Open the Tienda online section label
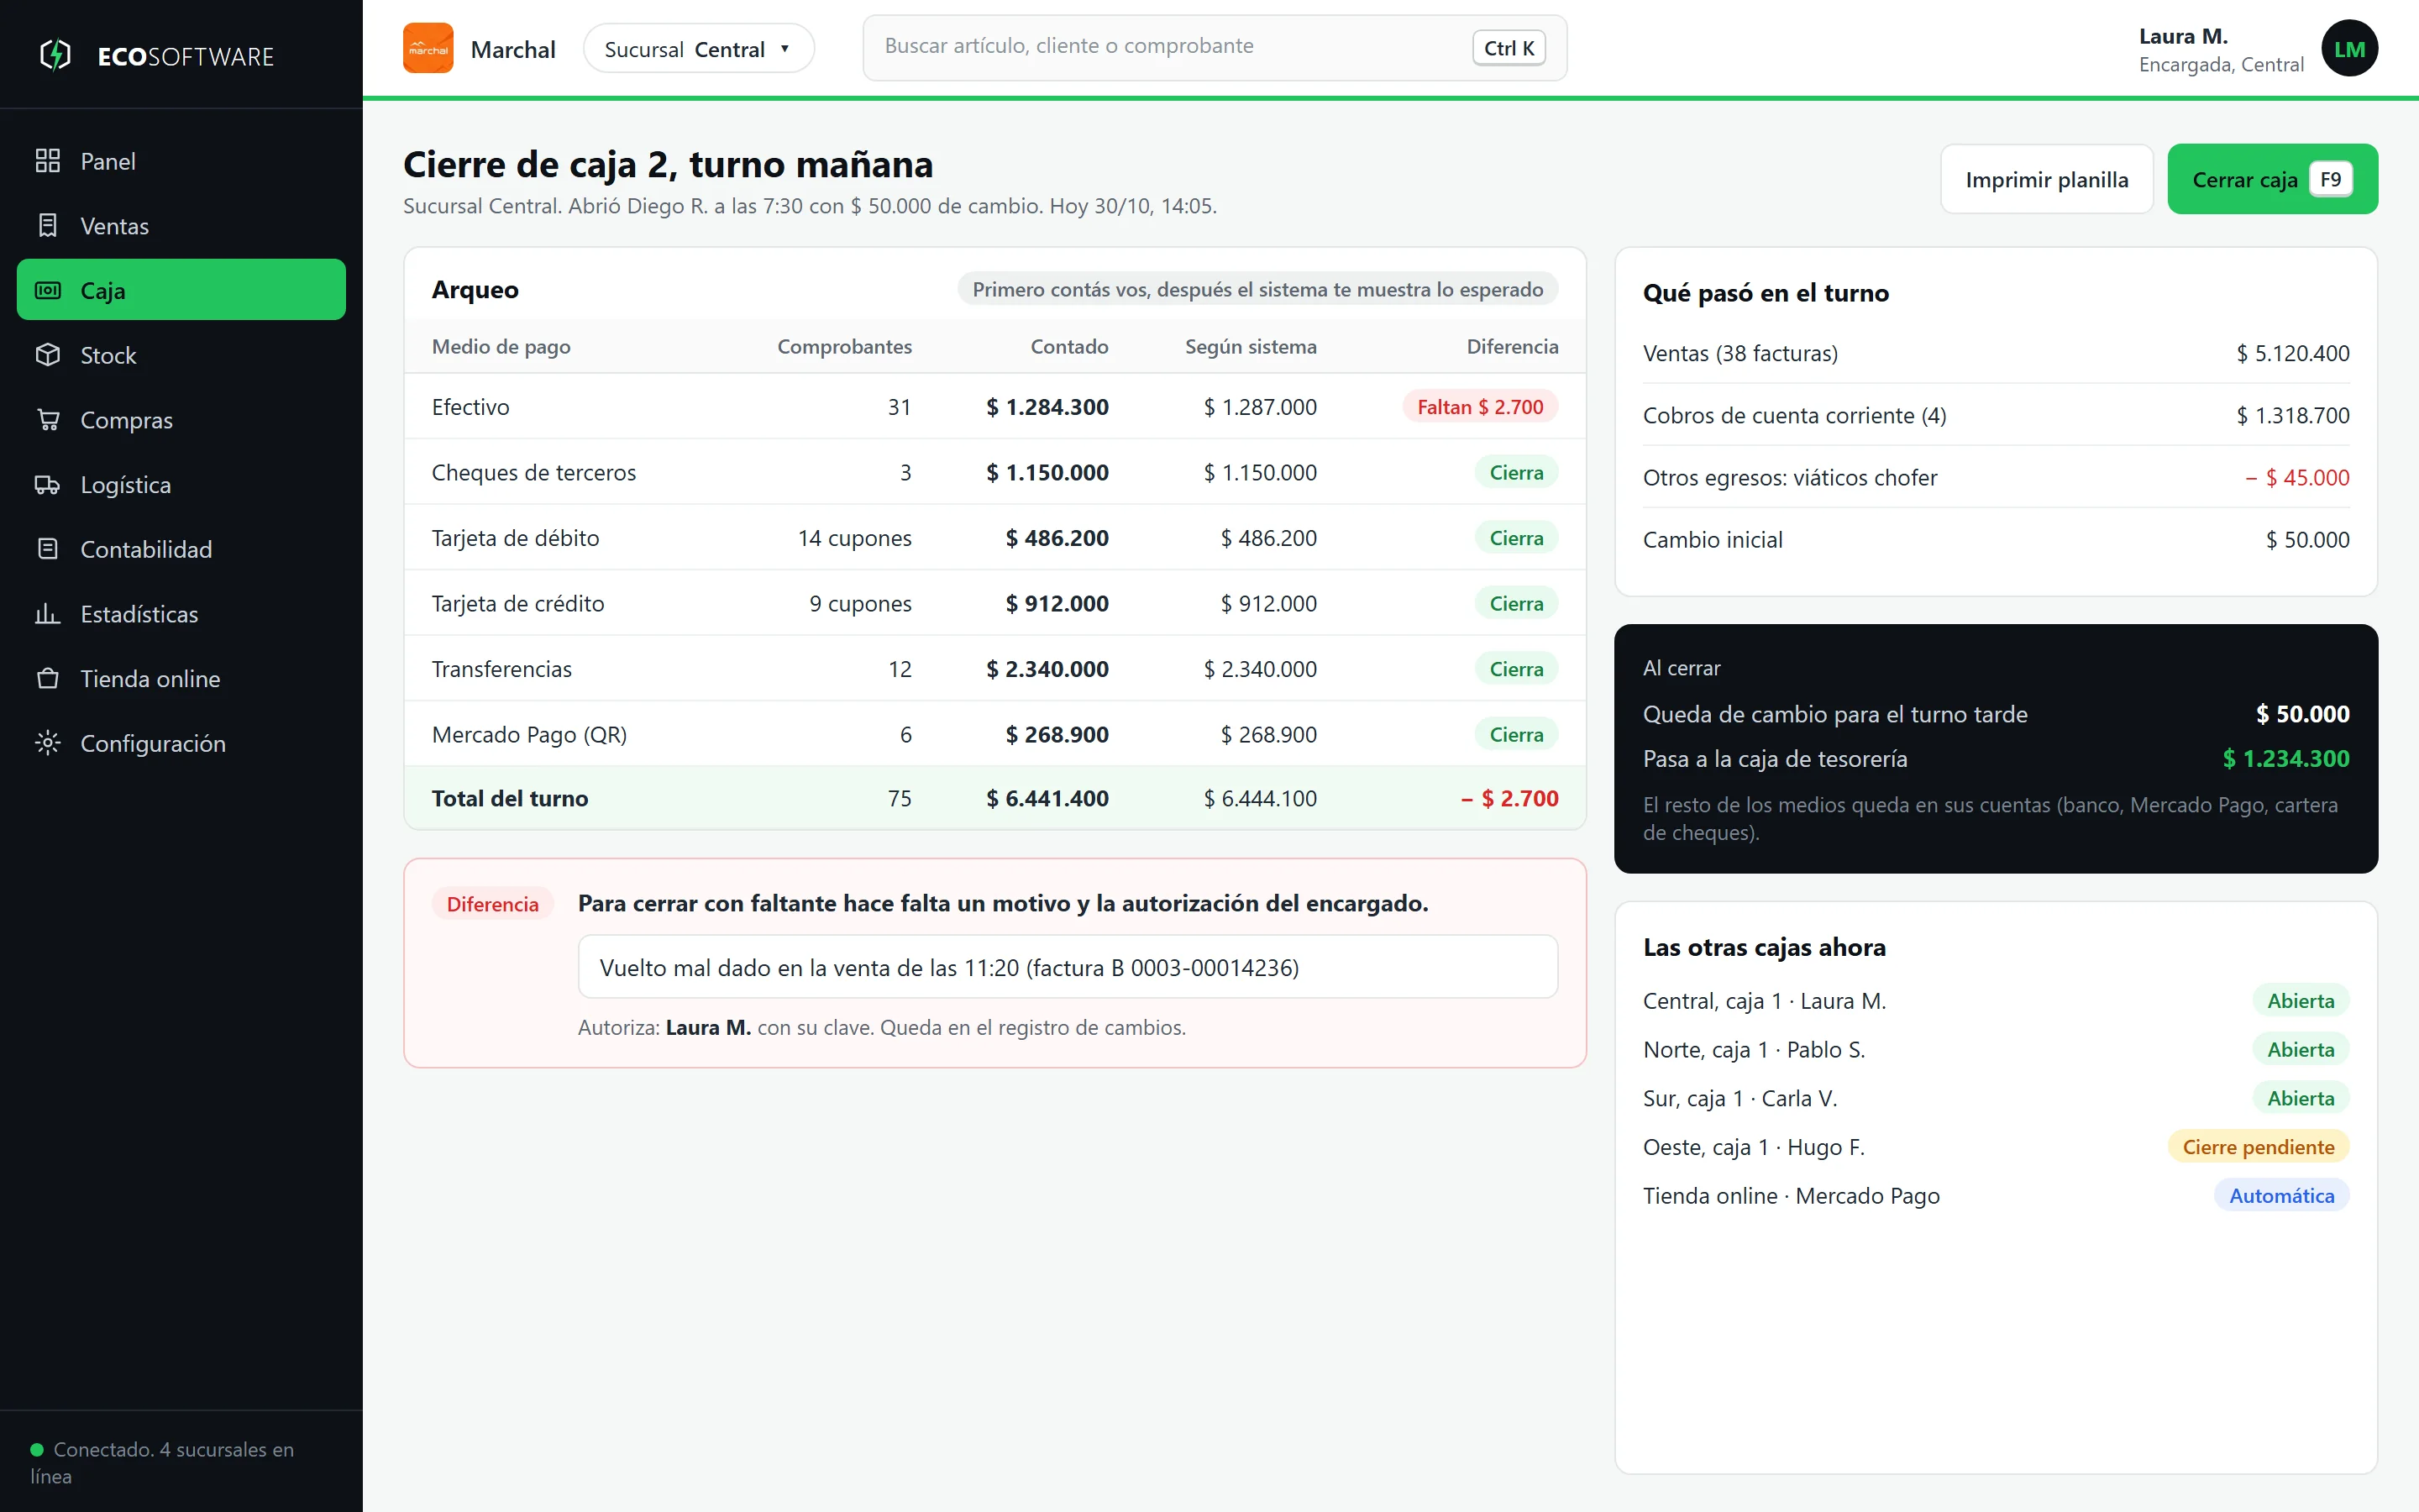The height and width of the screenshot is (1512, 2419). (150, 679)
